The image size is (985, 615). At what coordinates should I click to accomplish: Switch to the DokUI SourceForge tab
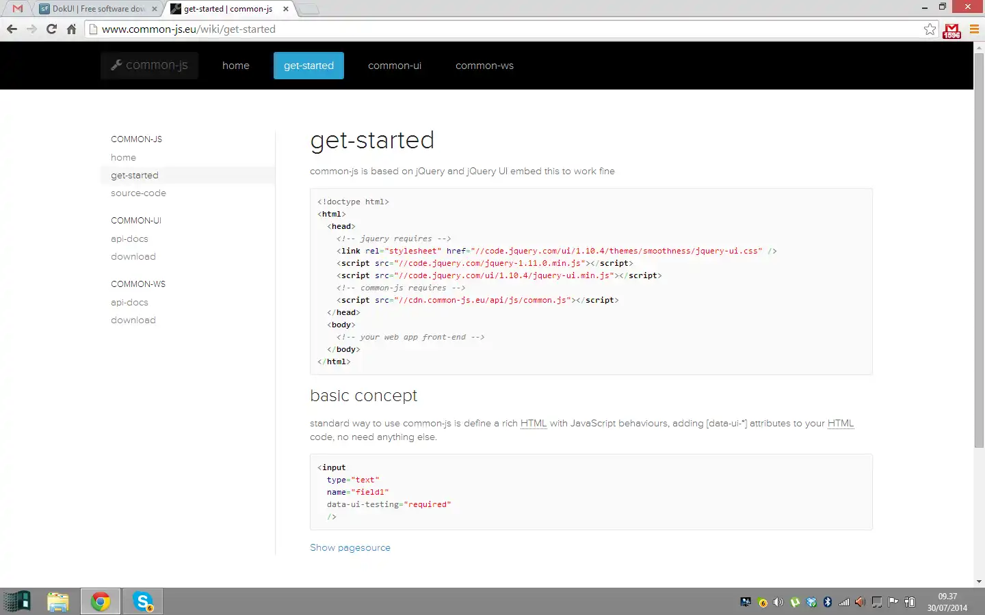[98, 9]
